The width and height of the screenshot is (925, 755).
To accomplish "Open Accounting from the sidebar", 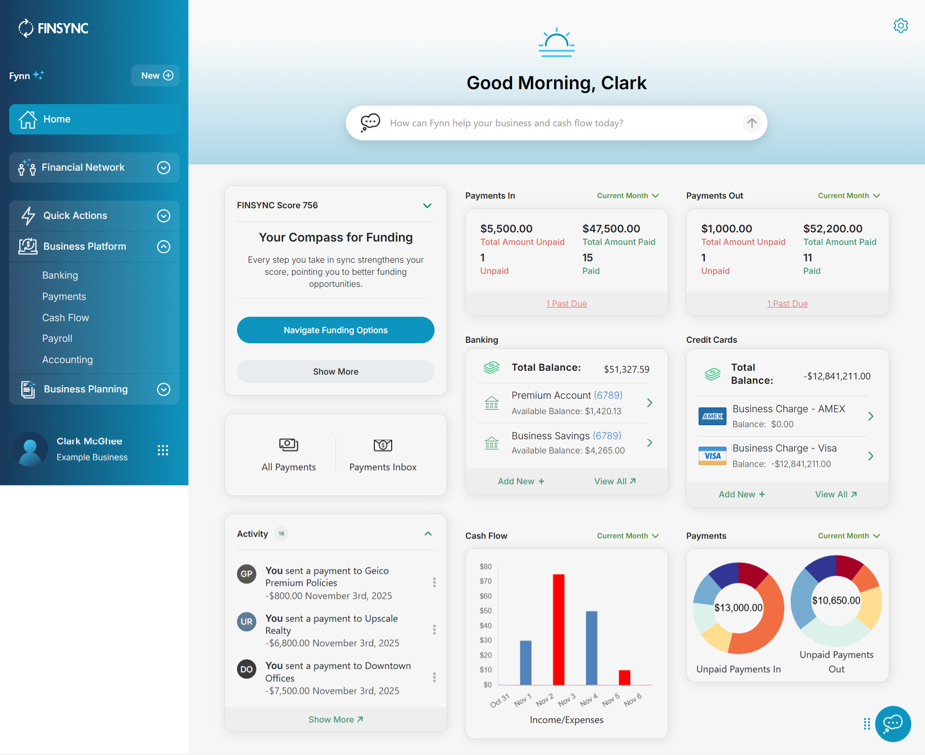I will point(67,360).
